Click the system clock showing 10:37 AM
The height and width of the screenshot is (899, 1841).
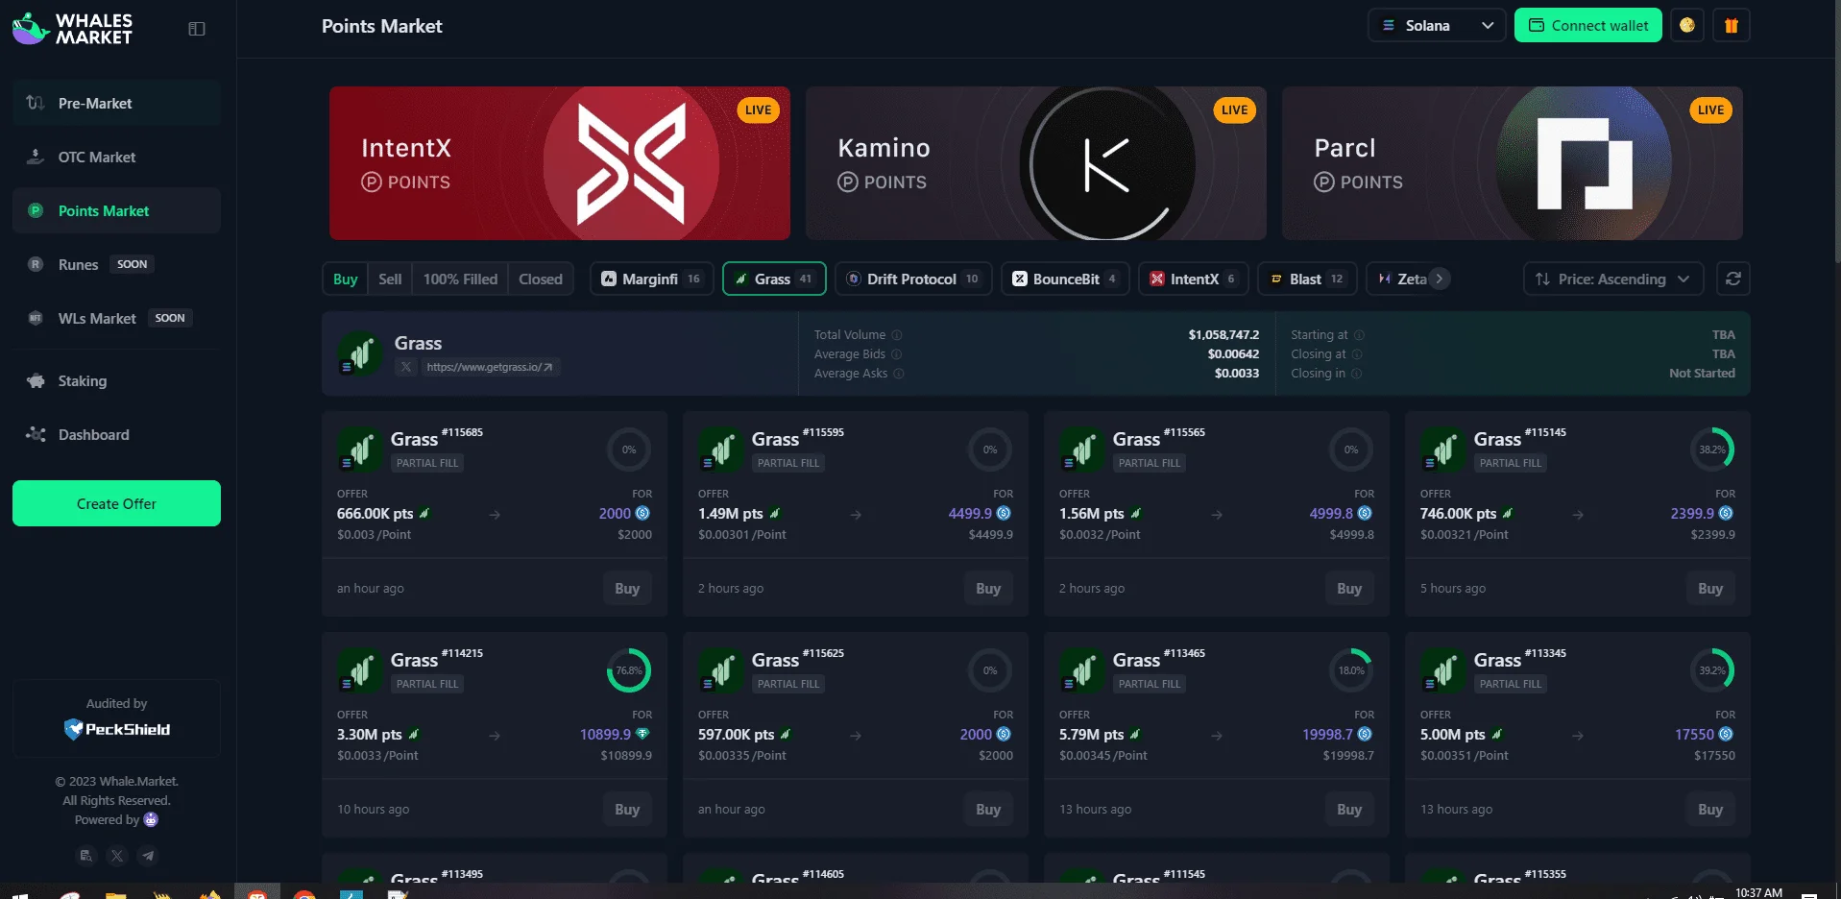(x=1758, y=892)
